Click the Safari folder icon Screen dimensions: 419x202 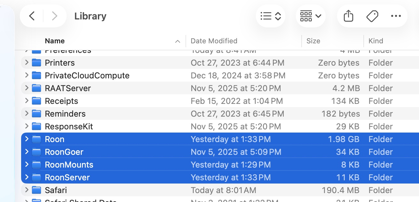click(x=37, y=190)
